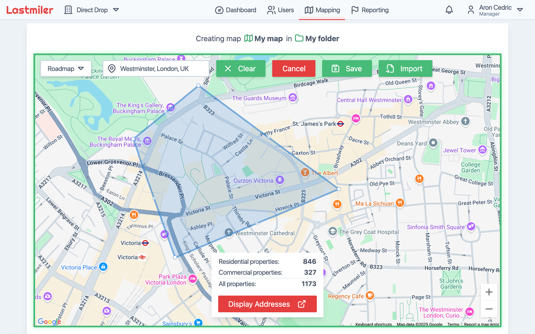Click Display Addresses button
The width and height of the screenshot is (535, 334).
tap(267, 304)
